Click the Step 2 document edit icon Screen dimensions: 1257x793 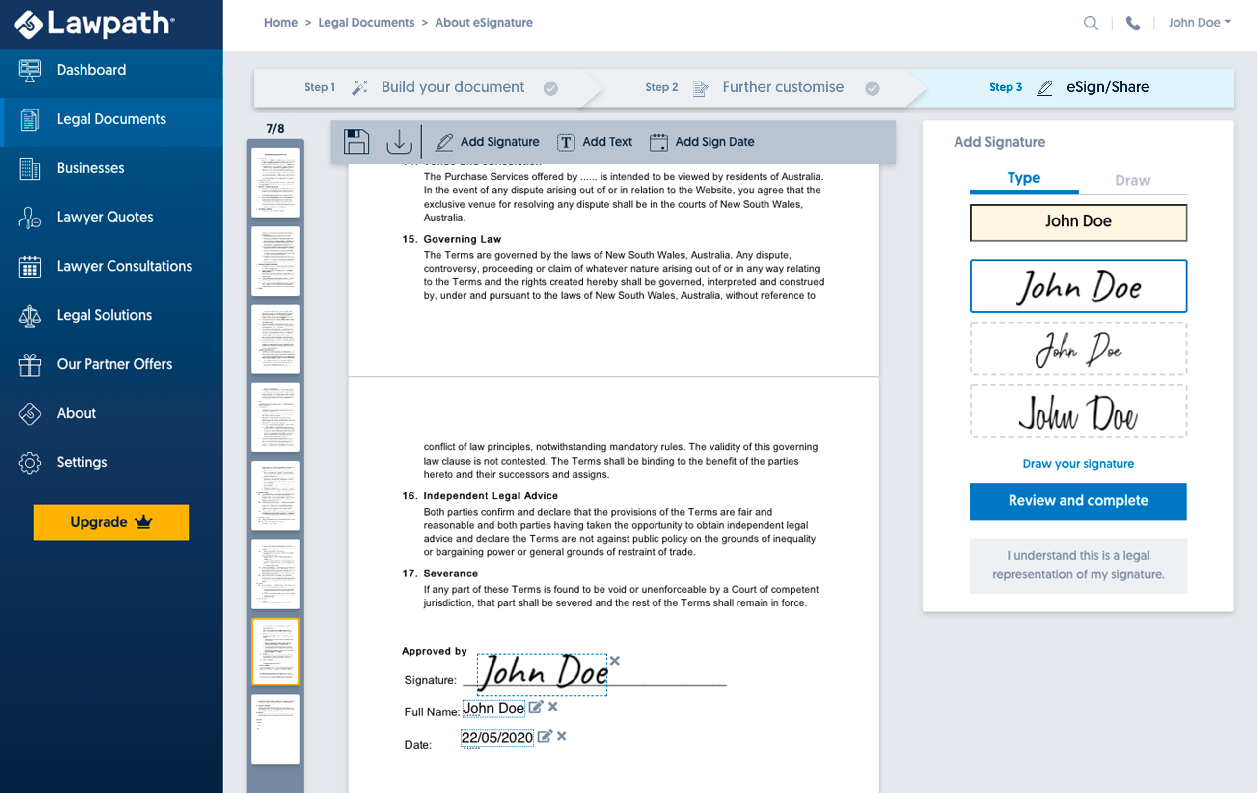pos(700,88)
